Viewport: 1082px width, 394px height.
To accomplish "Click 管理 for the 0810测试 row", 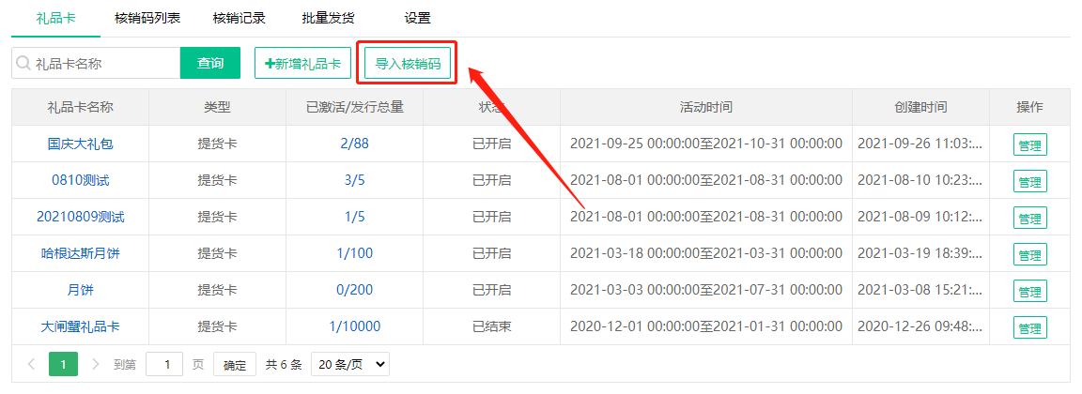I will pos(1029,182).
